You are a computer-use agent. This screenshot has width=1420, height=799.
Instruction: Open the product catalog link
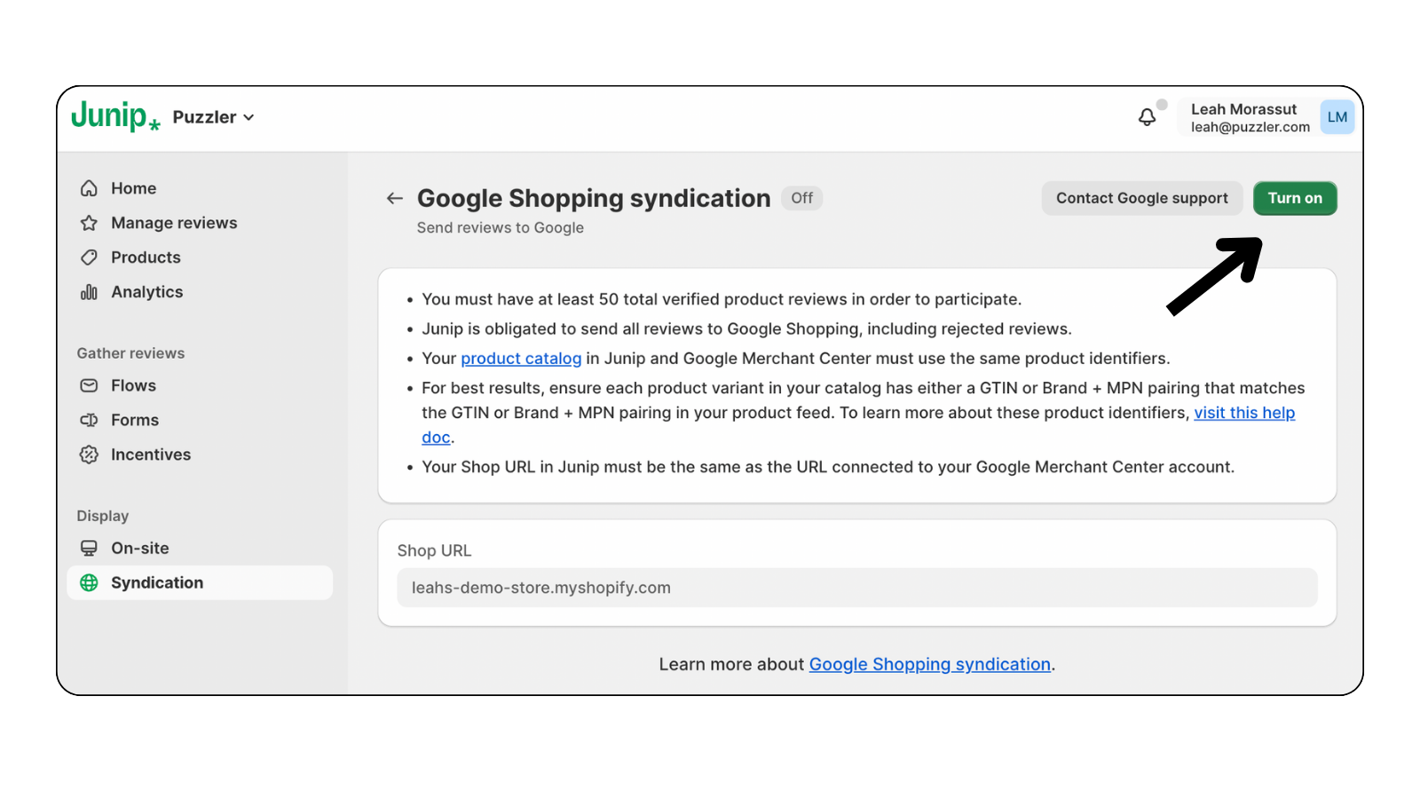click(521, 359)
